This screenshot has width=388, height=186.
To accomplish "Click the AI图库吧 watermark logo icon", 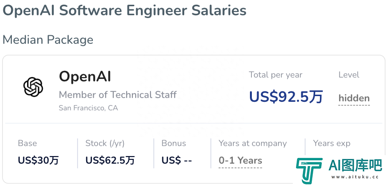I will click(x=309, y=171).
